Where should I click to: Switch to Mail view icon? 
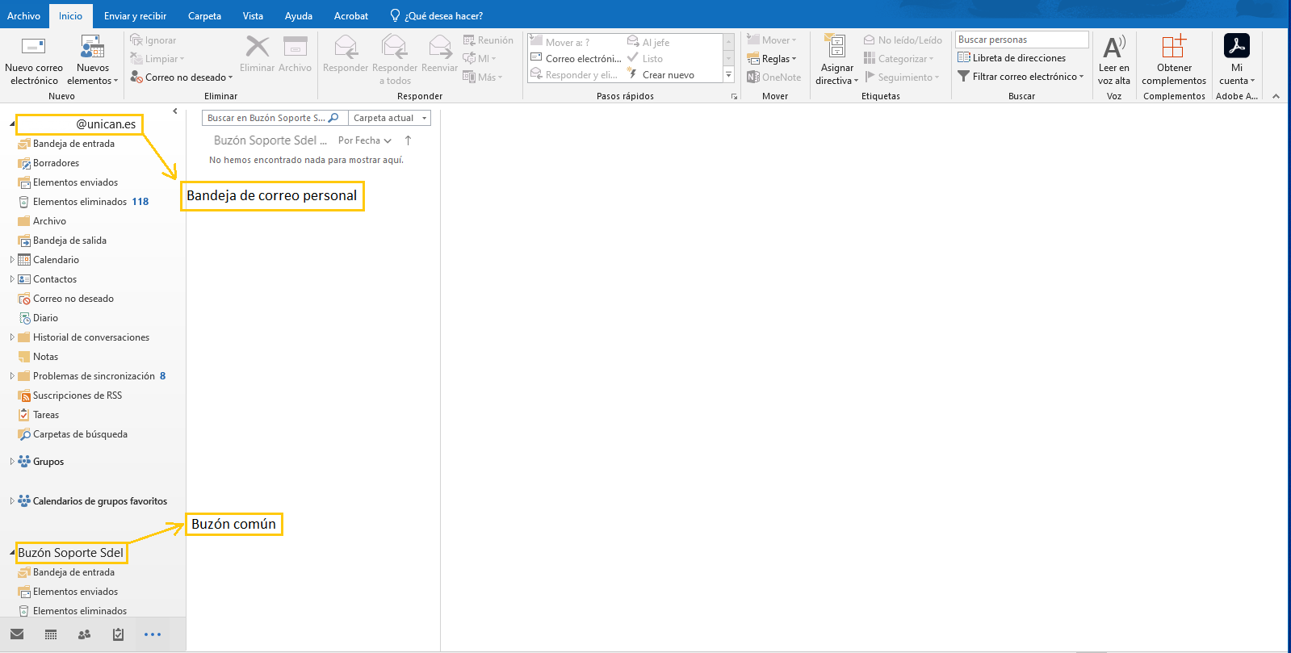(17, 634)
